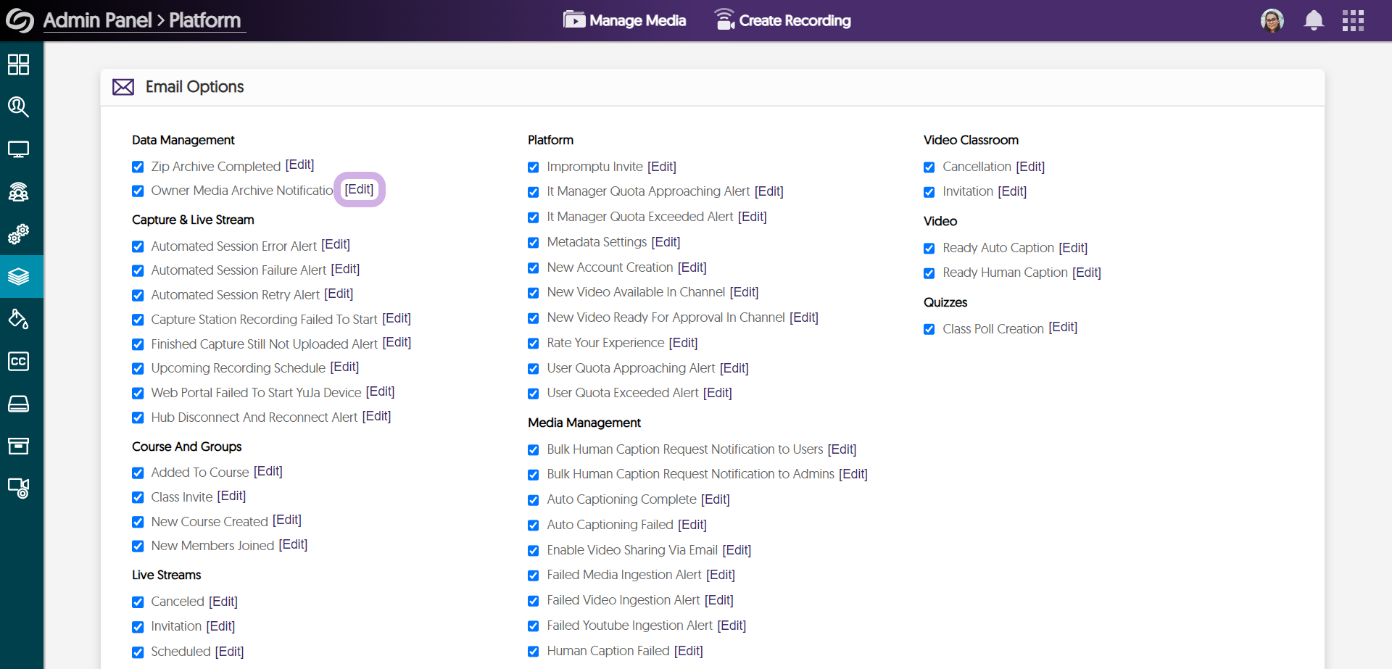The width and height of the screenshot is (1392, 669).
Task: Click the notification bell icon
Action: click(1314, 20)
